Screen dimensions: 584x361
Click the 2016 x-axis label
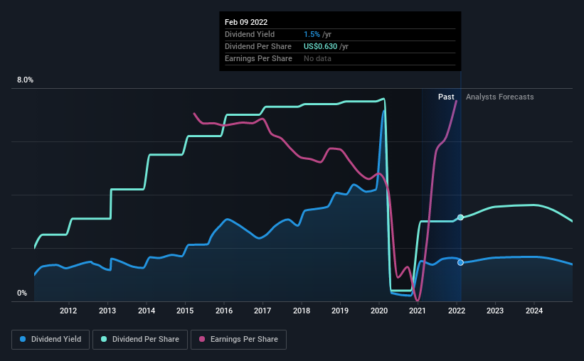(x=224, y=311)
